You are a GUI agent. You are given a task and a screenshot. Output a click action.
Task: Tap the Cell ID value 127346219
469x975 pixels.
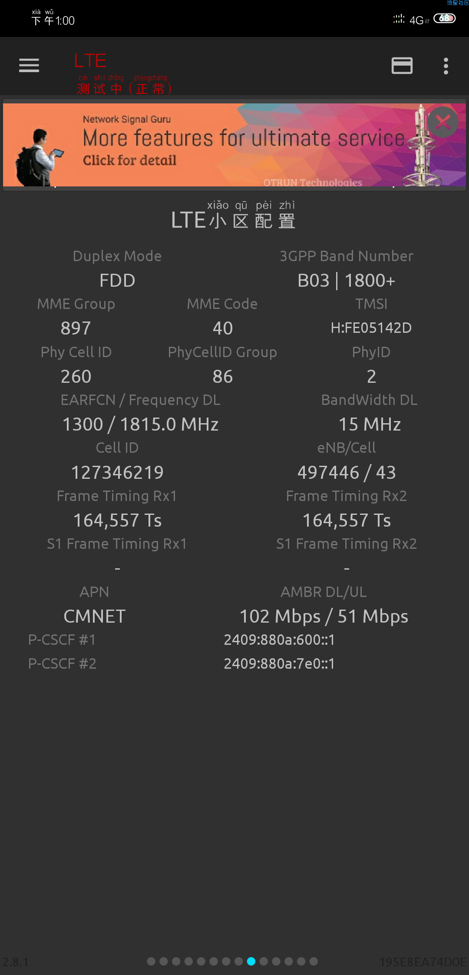point(117,473)
